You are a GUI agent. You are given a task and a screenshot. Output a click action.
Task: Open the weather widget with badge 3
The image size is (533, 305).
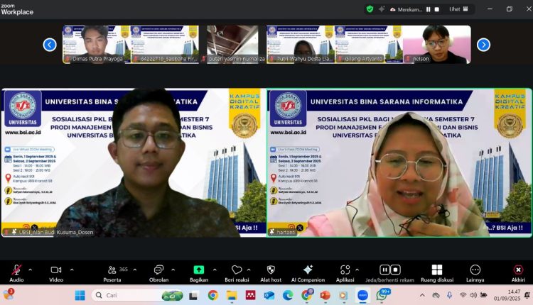pyautogui.click(x=8, y=294)
